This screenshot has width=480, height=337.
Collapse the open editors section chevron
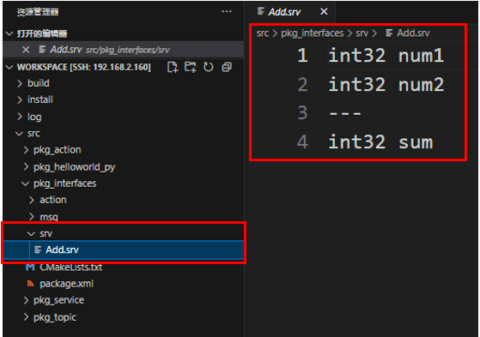pos(9,33)
